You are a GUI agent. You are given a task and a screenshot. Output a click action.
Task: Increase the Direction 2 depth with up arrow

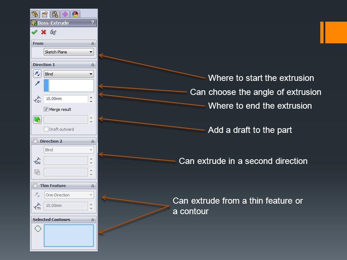tap(91, 159)
